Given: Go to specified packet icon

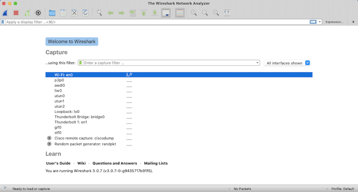Looking at the screenshot, I should pos(132,13).
